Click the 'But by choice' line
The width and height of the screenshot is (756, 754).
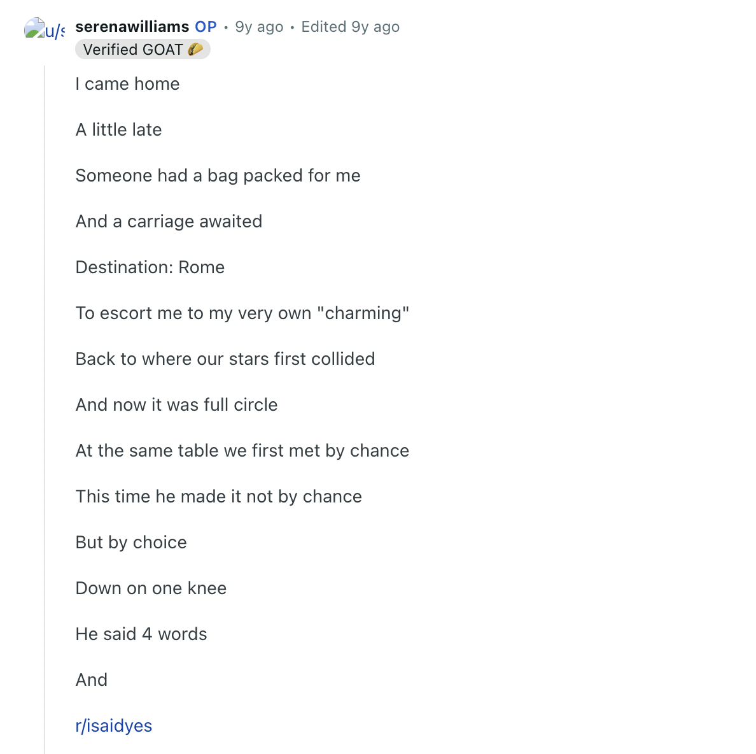pyautogui.click(x=131, y=542)
